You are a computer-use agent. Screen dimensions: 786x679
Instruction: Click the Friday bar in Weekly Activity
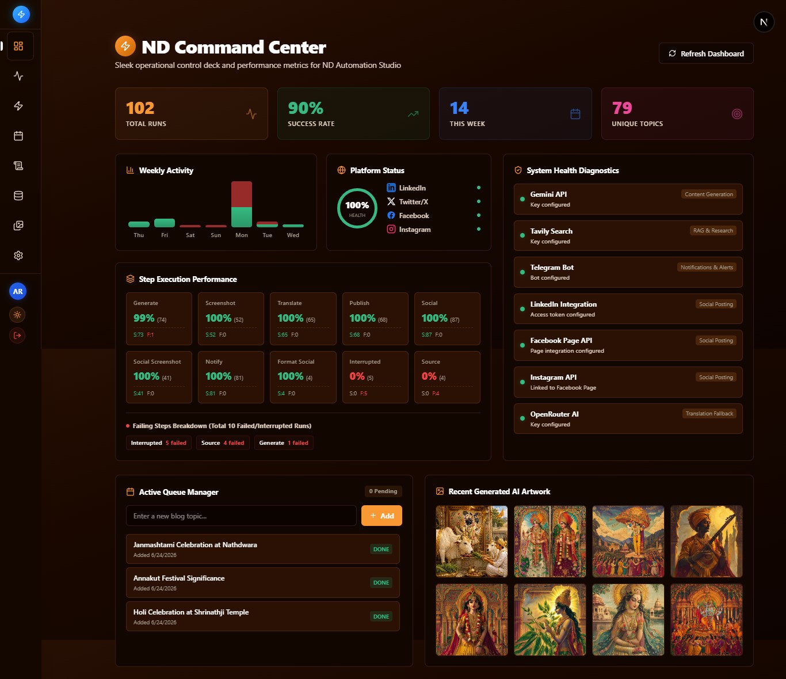[165, 223]
